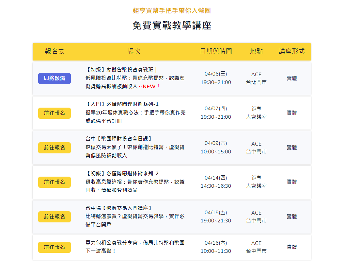Click the 免費實戰教學講座 page heading
Viewport: 344px width, 261px height.
click(x=172, y=26)
